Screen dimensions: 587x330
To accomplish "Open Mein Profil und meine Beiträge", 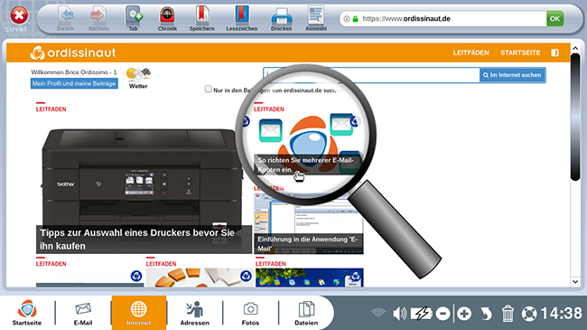I will pyautogui.click(x=74, y=83).
